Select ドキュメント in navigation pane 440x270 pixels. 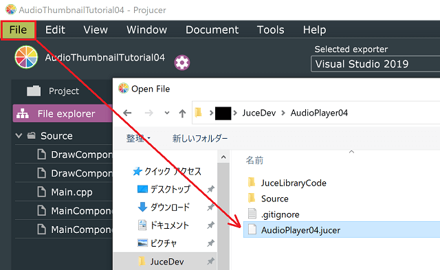169,225
